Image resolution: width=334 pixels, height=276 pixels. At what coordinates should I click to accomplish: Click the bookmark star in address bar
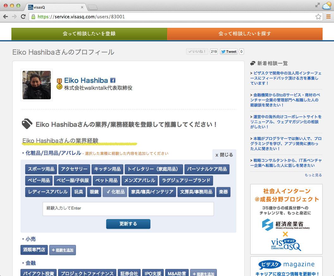pos(318,17)
